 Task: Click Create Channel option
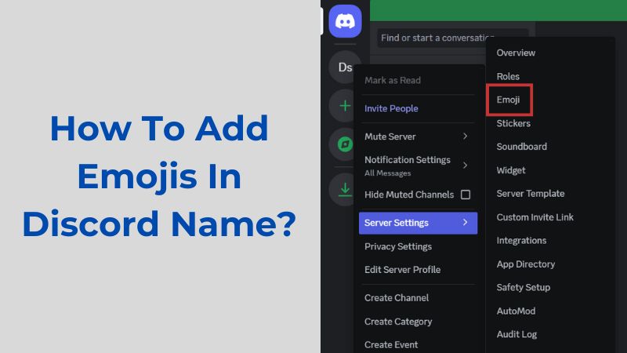click(x=397, y=298)
